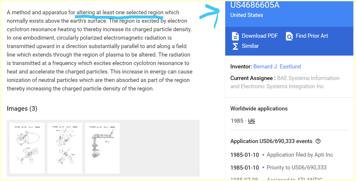Click the BAE Systems current assignee name

pyautogui.click(x=285, y=82)
